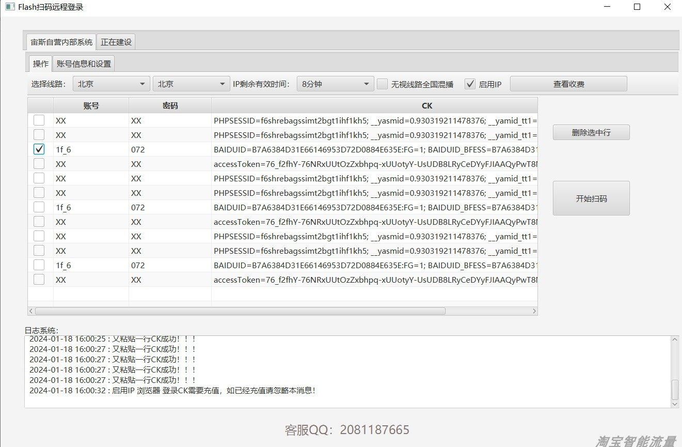This screenshot has height=447, width=682.
Task: Click the CK column header
Action: point(426,105)
